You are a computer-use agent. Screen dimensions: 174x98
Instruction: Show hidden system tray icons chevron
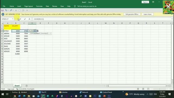tap(147, 94)
